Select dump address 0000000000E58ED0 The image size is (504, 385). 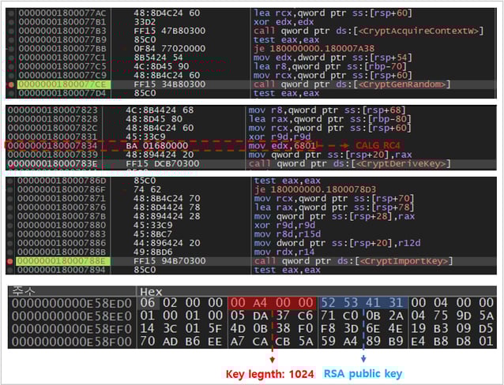coord(72,304)
